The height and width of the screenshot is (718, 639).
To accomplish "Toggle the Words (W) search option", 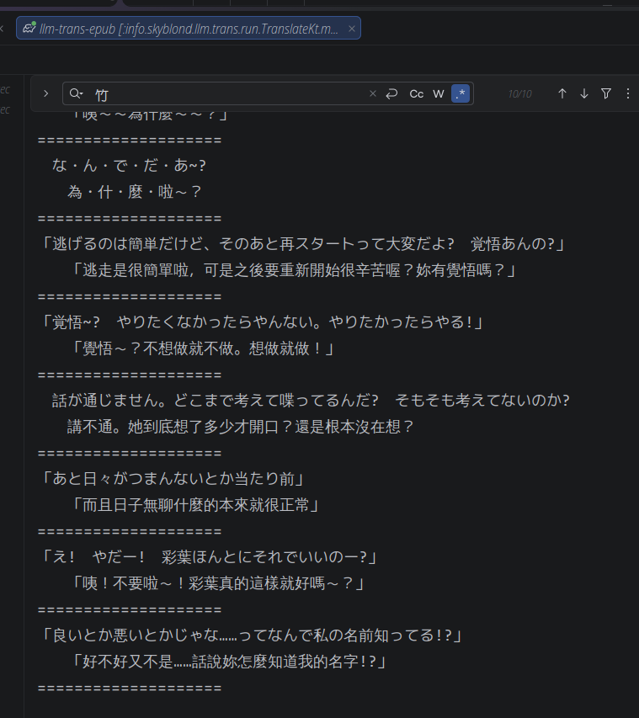I will [439, 94].
